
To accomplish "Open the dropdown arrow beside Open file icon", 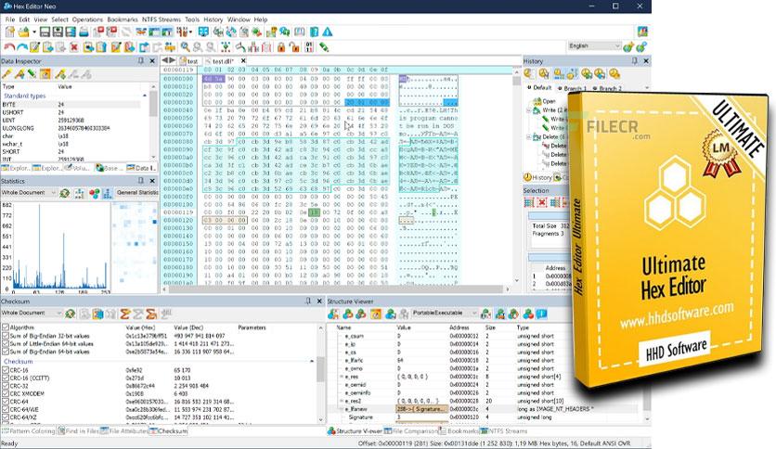I will point(34,32).
